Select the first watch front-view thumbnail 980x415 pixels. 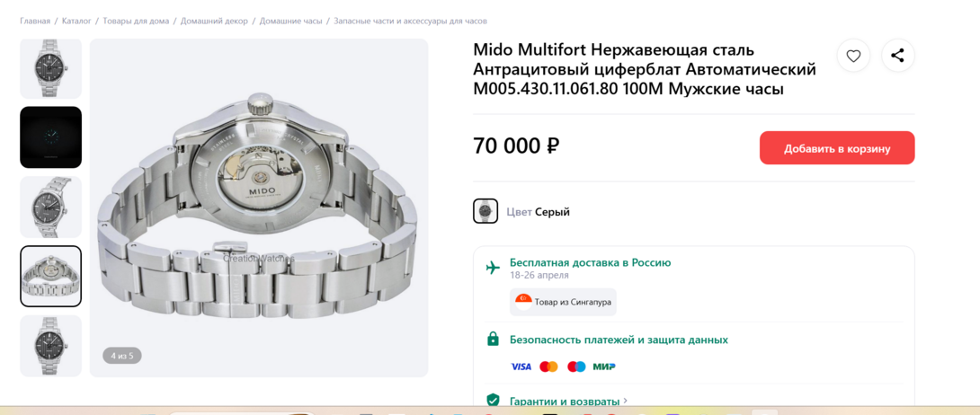pos(50,68)
